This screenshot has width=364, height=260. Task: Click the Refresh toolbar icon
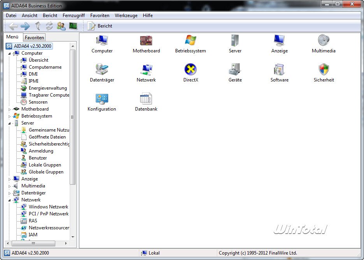pos(49,26)
